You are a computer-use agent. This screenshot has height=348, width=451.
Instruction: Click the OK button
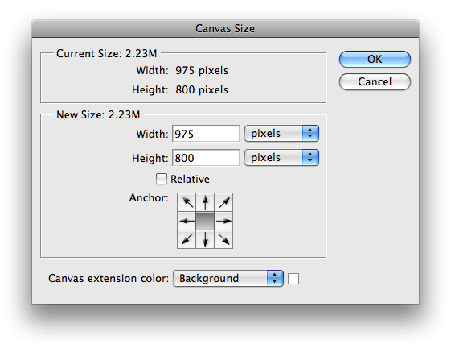coord(375,59)
